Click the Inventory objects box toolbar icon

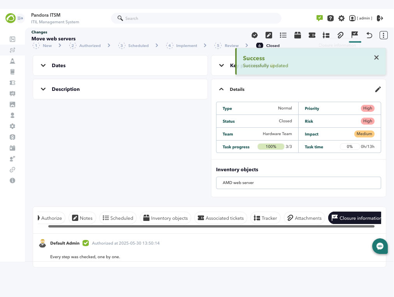point(297,35)
